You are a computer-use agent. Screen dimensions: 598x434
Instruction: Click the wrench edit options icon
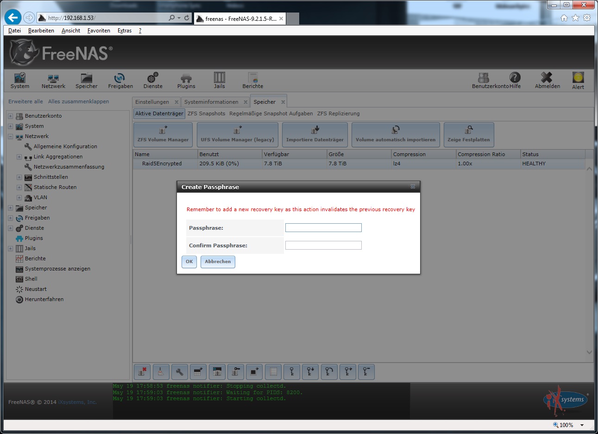[x=179, y=372]
